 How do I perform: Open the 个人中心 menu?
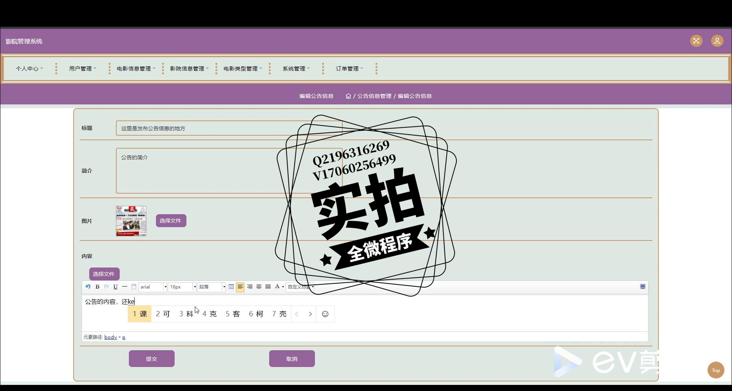tap(29, 69)
